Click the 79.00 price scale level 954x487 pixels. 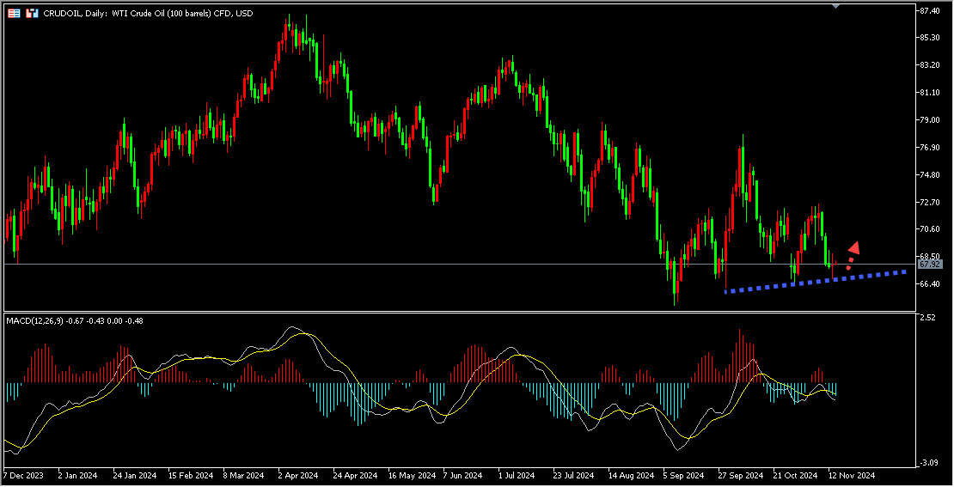click(931, 120)
